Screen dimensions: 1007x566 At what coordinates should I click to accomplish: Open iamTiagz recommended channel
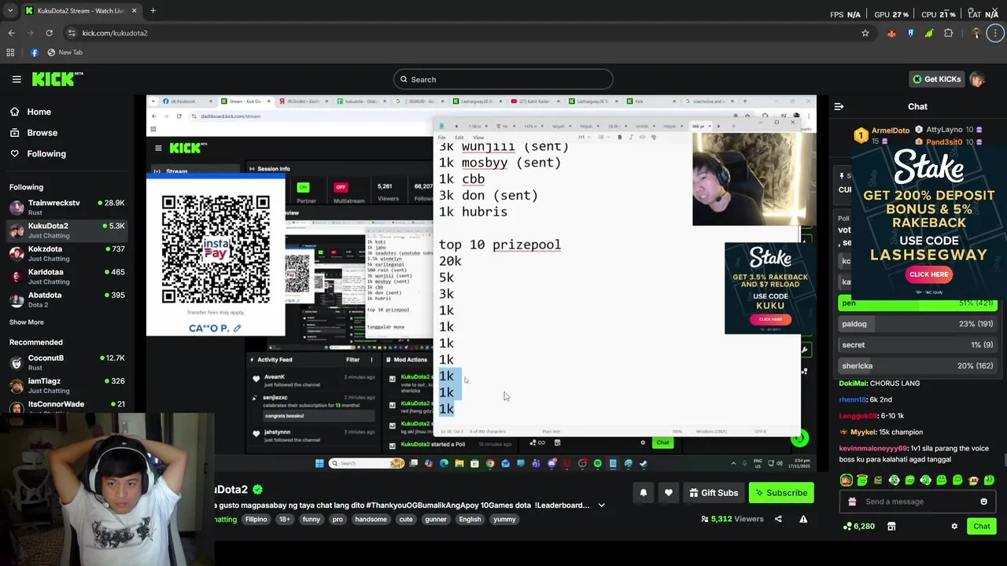click(67, 385)
